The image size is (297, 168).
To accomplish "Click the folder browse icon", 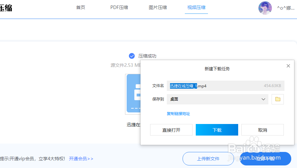I will (278, 99).
